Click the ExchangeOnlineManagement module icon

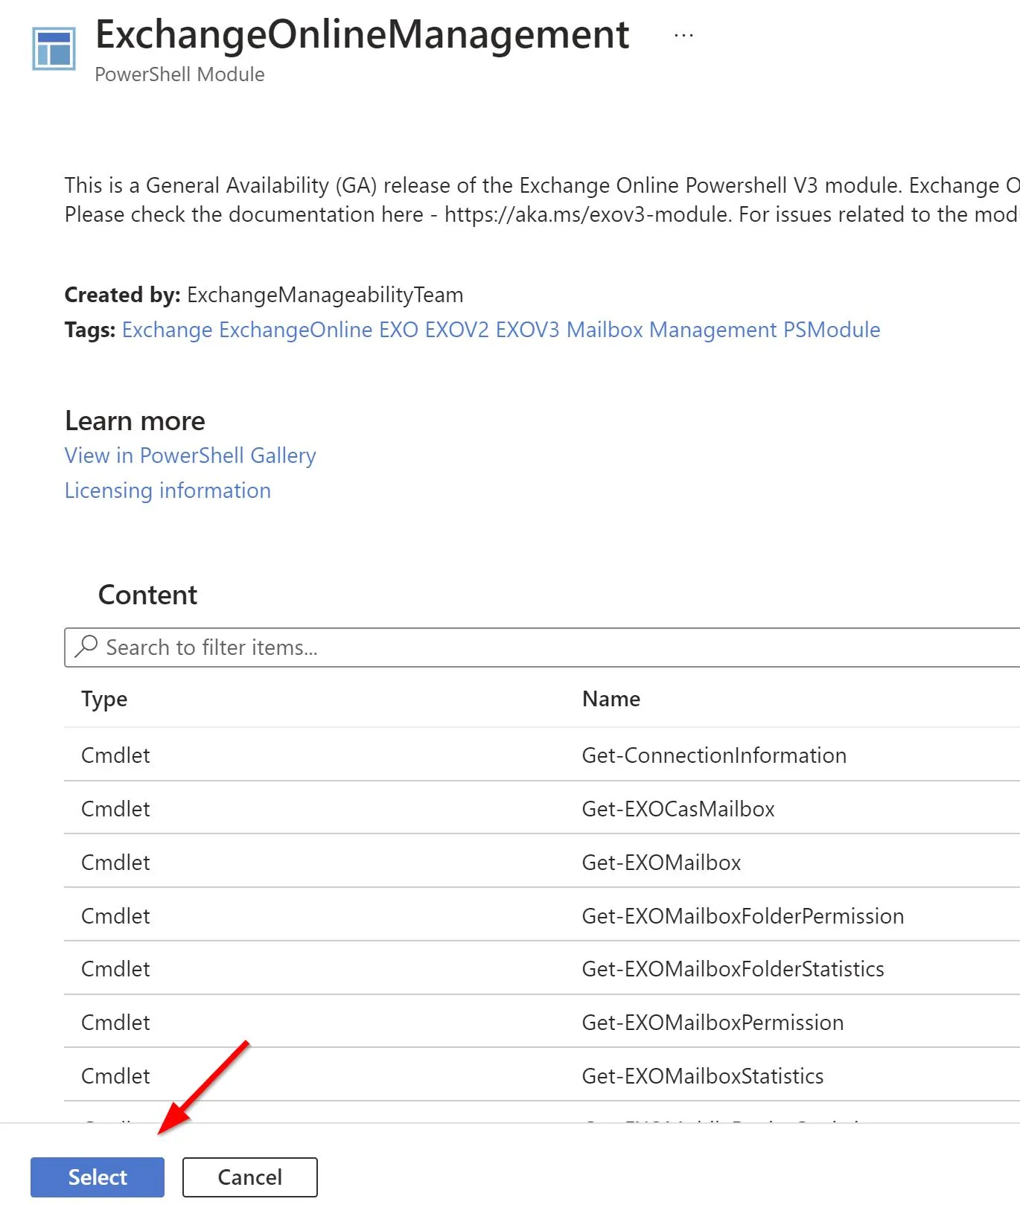[54, 48]
